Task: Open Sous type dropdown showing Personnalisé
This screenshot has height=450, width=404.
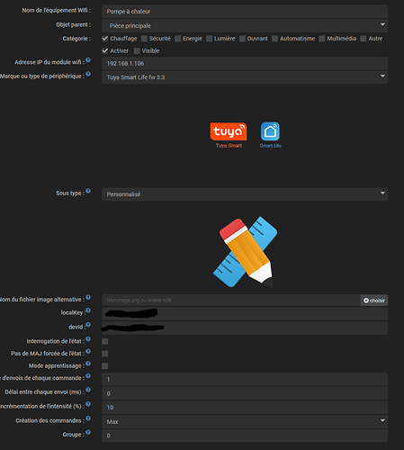Action: (x=245, y=194)
